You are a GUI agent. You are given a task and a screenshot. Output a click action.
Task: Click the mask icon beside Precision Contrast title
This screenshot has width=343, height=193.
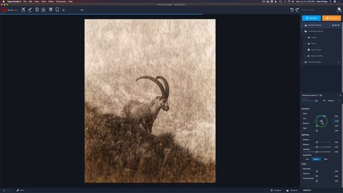(x=321, y=95)
